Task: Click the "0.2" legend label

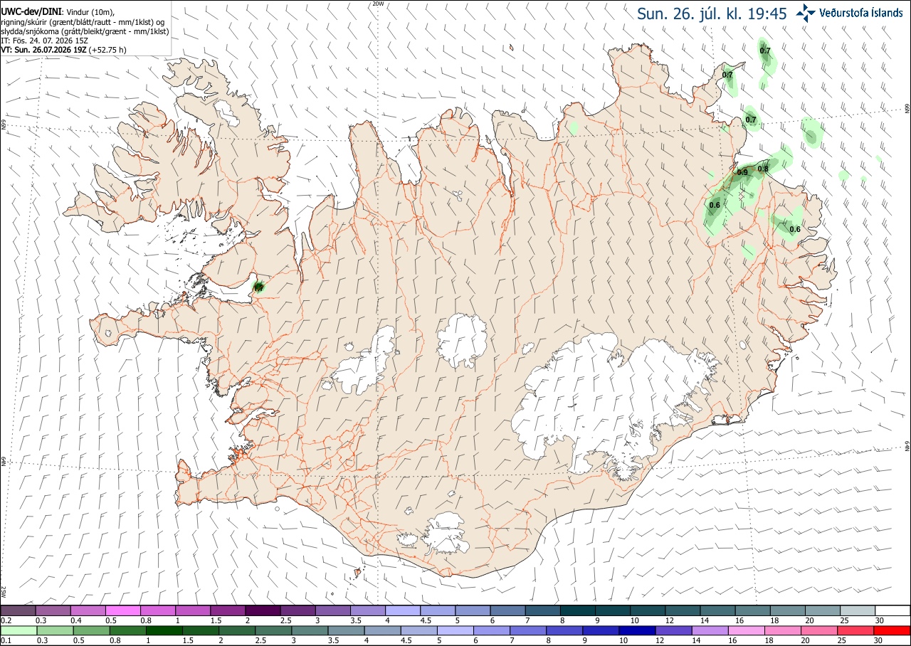Action: click(x=6, y=621)
